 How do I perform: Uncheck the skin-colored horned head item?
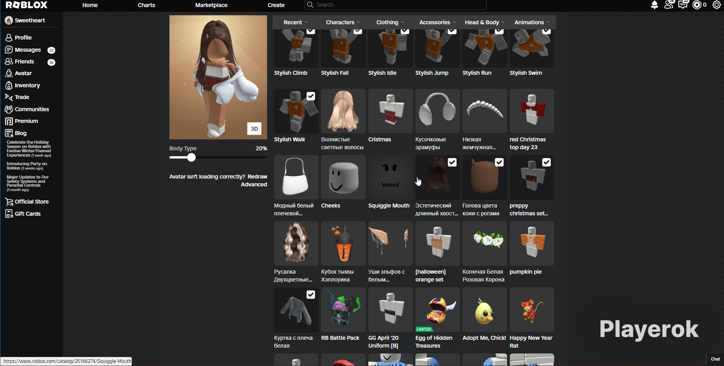499,162
